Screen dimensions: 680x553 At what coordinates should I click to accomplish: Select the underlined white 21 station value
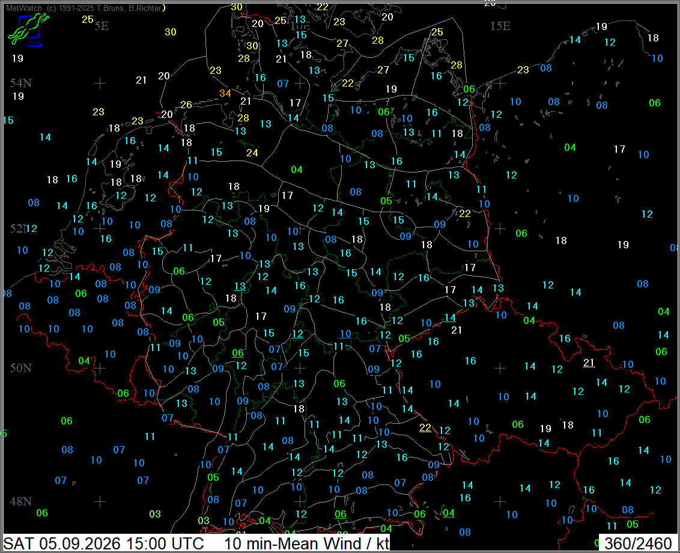click(589, 362)
